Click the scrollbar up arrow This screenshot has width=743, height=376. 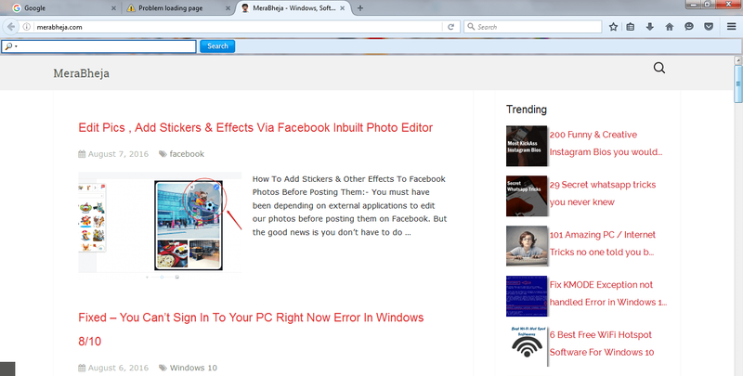coord(737,60)
